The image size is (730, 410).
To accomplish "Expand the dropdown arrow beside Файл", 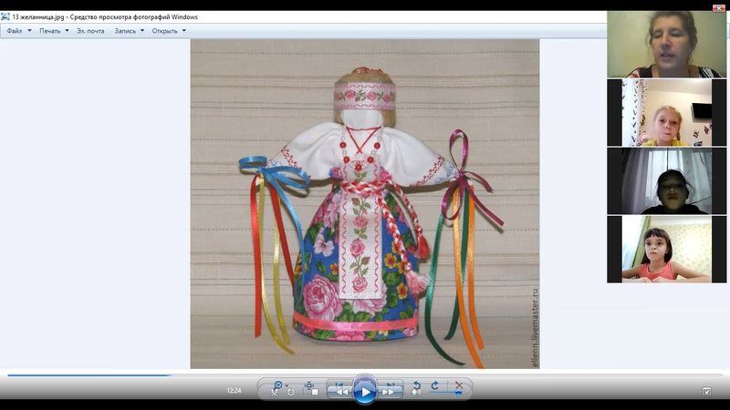I will point(30,31).
